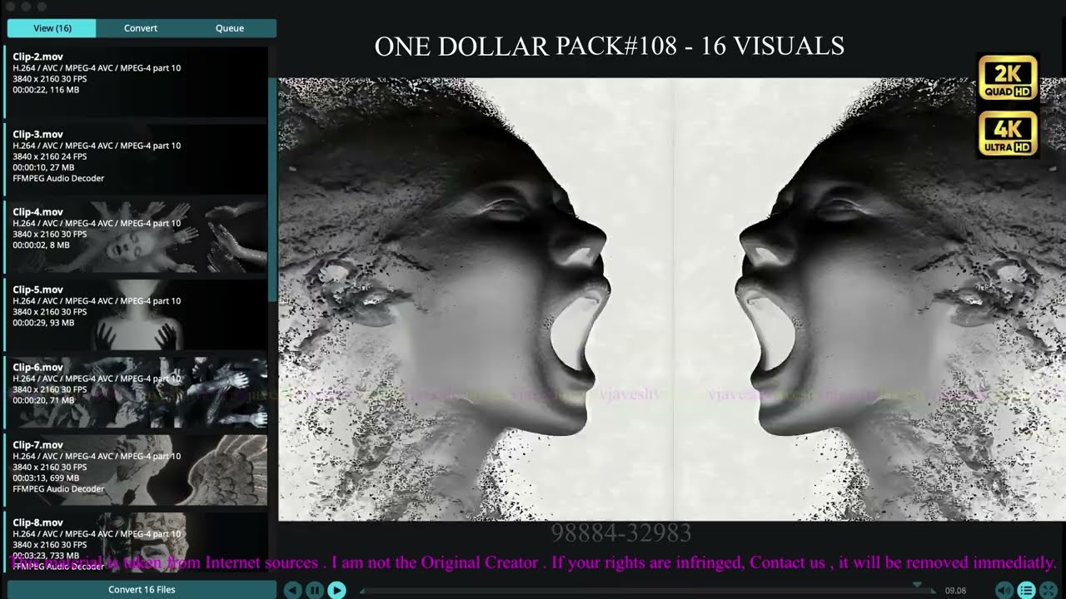Select the Clip-8.mov entry

(x=136, y=542)
